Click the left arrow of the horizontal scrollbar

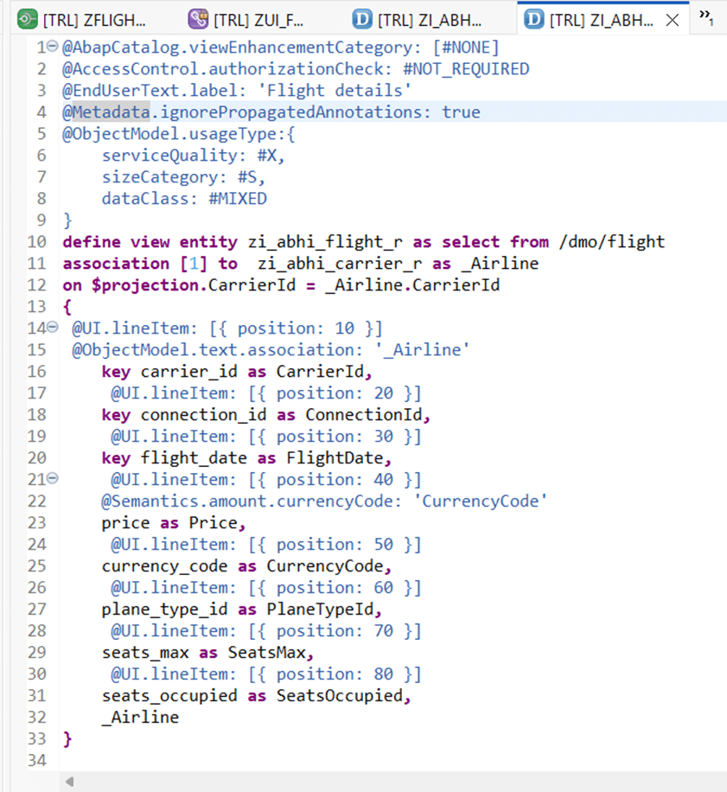click(69, 782)
